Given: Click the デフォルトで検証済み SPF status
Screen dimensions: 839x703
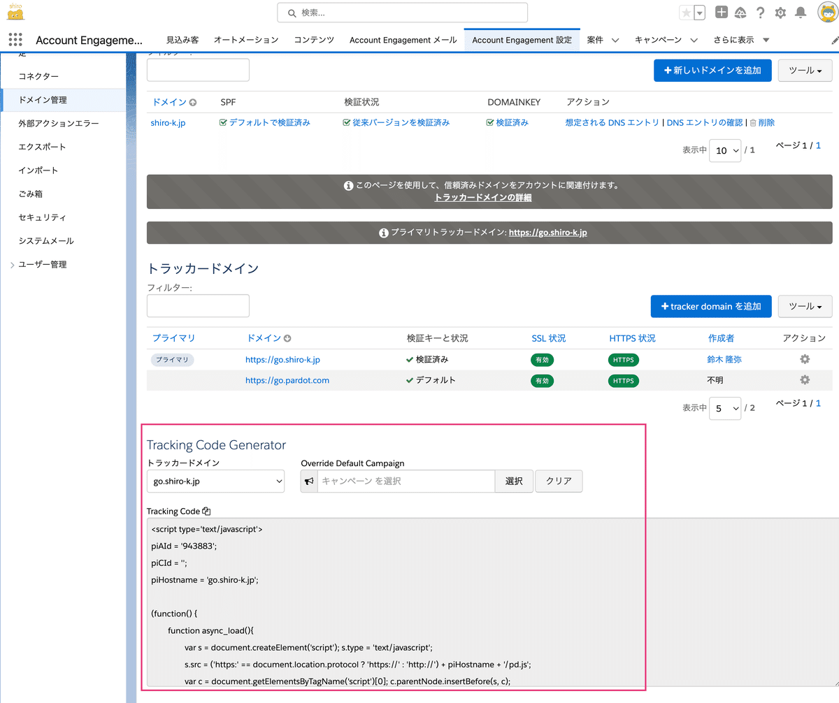Looking at the screenshot, I should (x=264, y=122).
